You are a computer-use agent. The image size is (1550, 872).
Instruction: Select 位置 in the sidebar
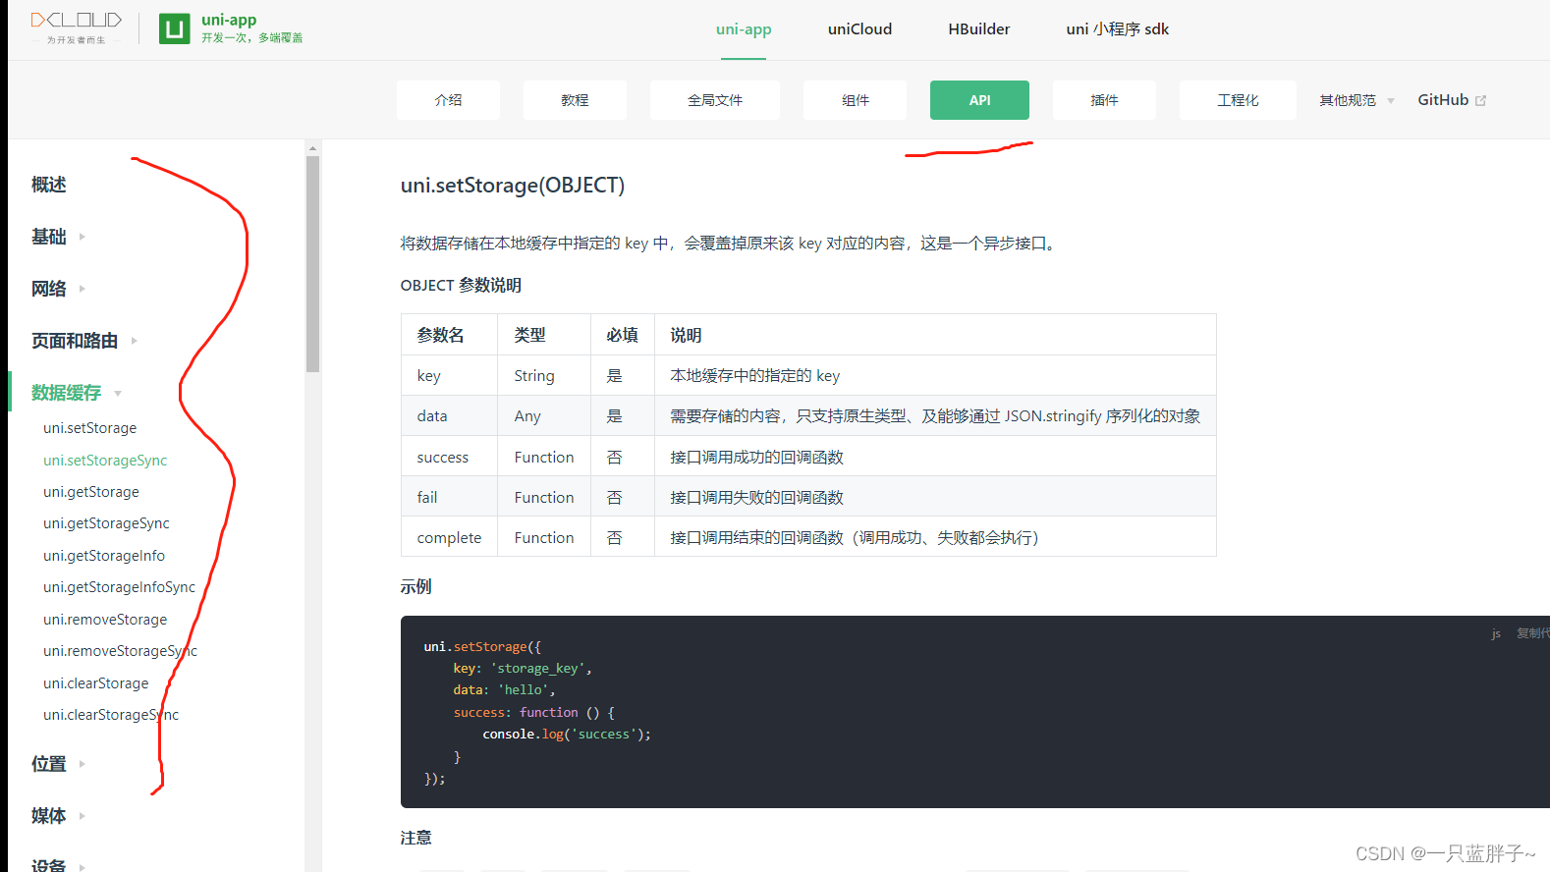tap(49, 764)
